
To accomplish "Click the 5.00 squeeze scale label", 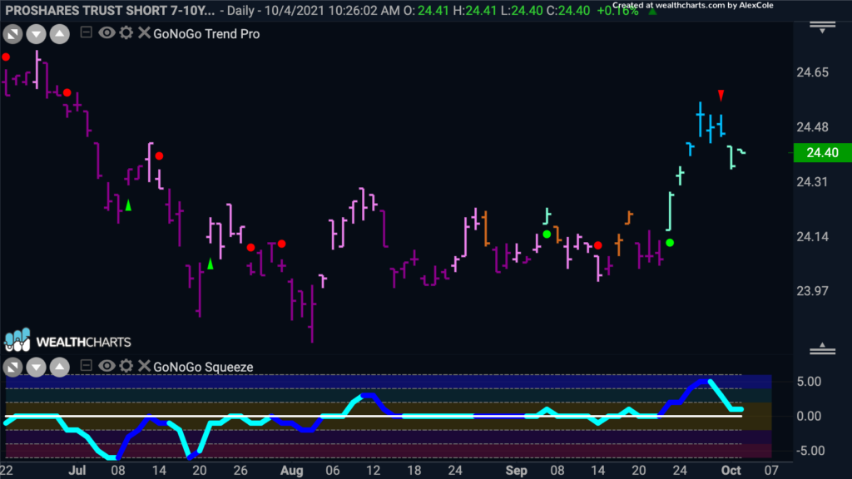I will pyautogui.click(x=809, y=382).
